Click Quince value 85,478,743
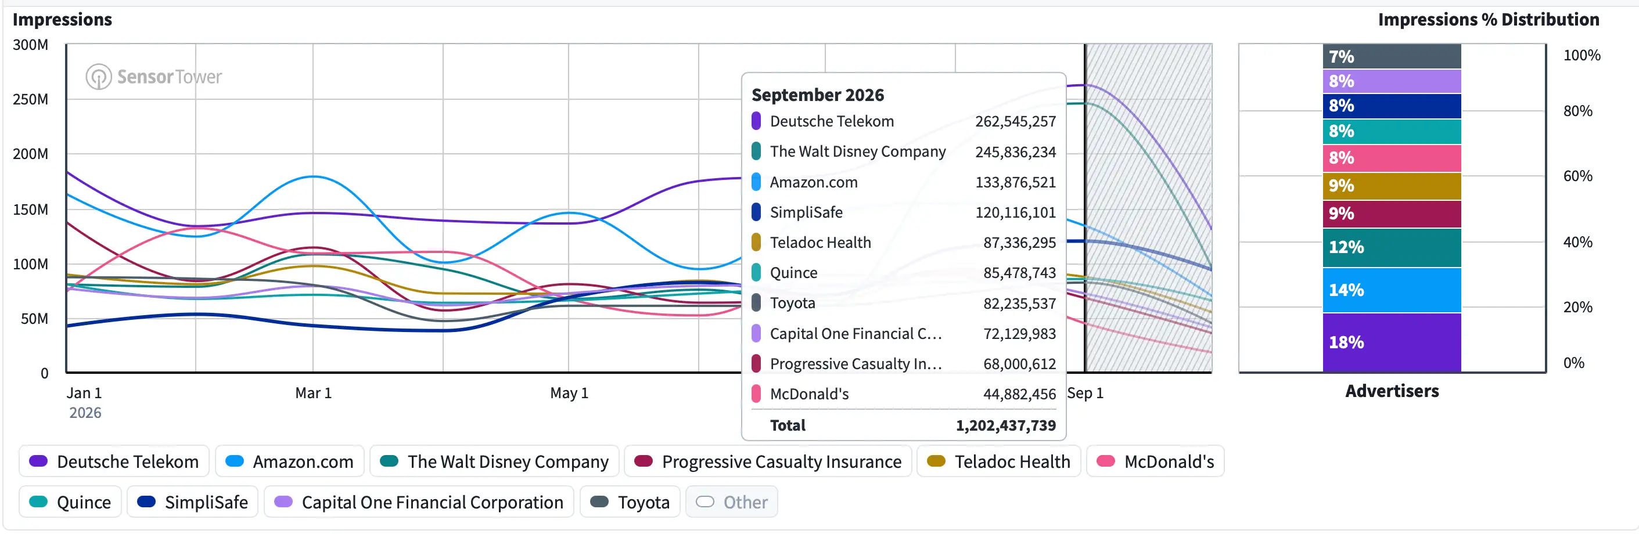 (x=1019, y=273)
